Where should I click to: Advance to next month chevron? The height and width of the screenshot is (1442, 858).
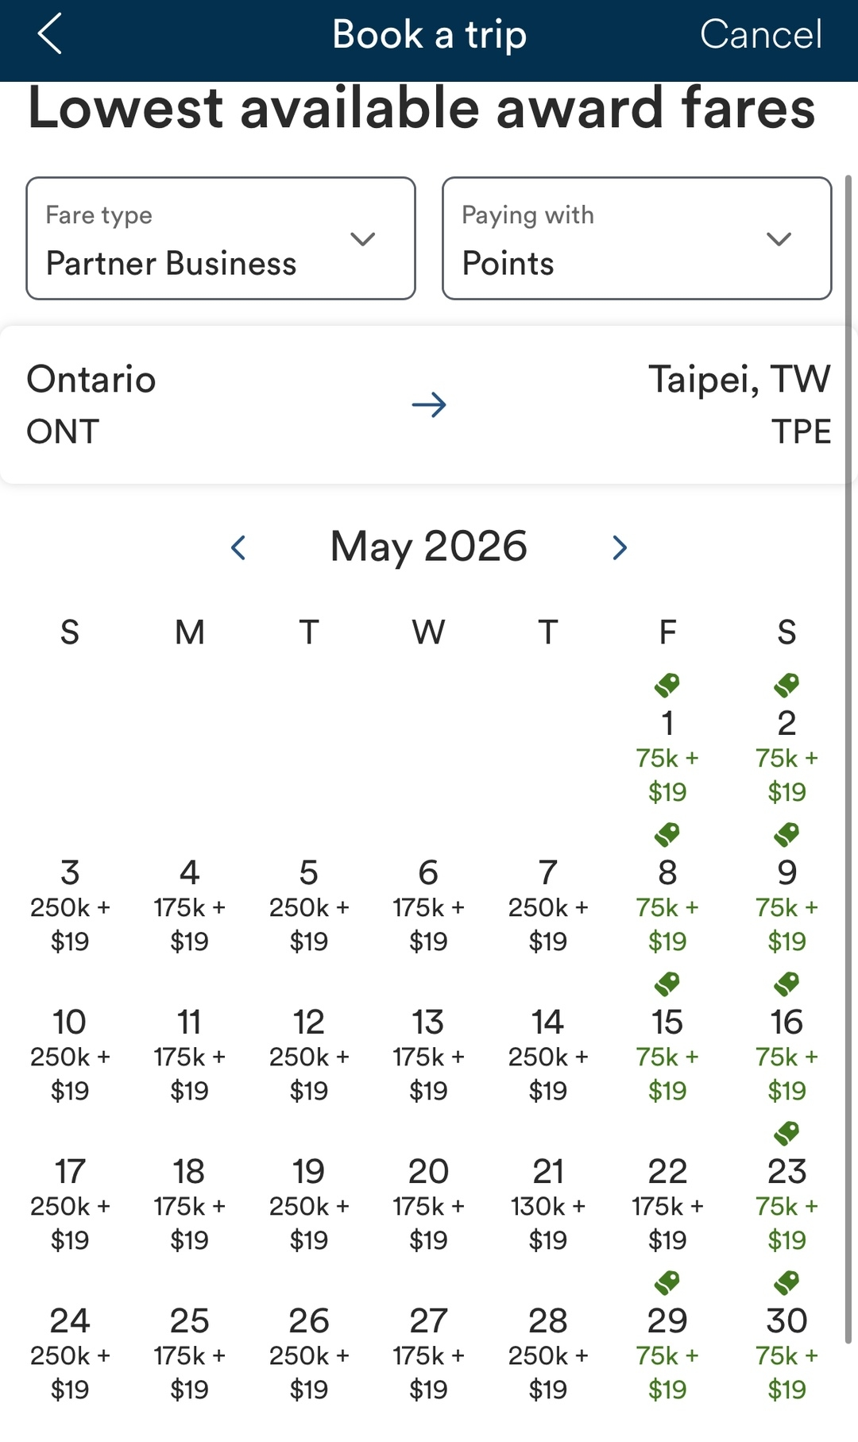pyautogui.click(x=620, y=547)
